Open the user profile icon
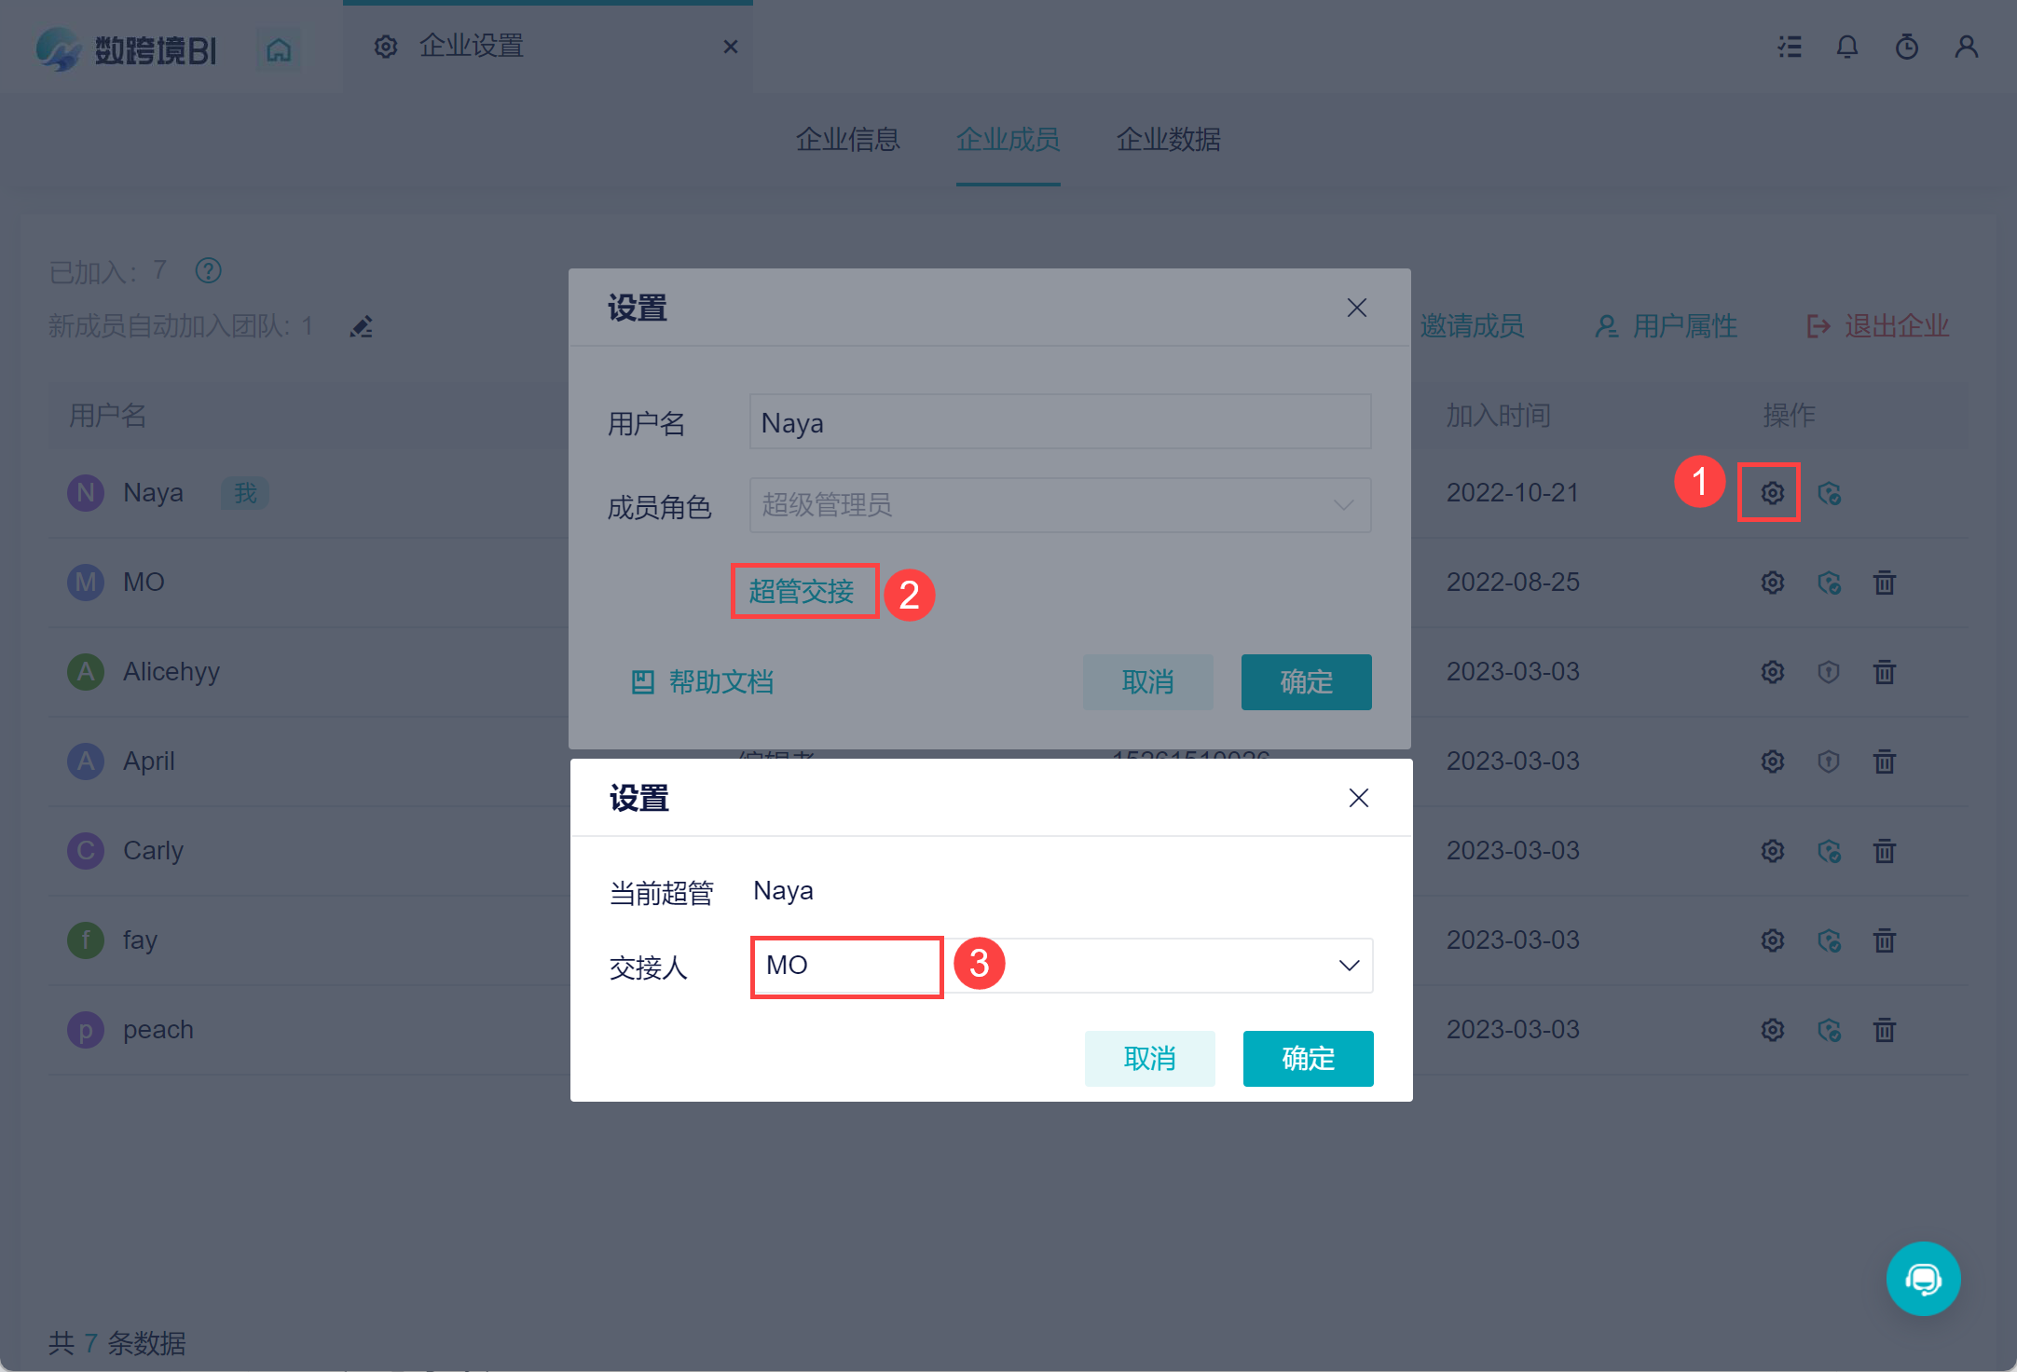 point(1966,47)
